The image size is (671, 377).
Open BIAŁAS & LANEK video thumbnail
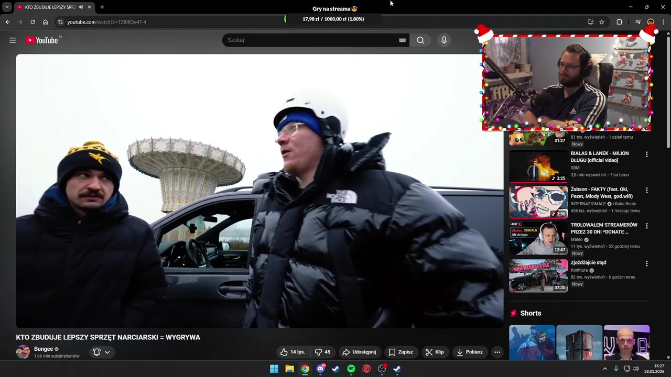click(x=538, y=167)
